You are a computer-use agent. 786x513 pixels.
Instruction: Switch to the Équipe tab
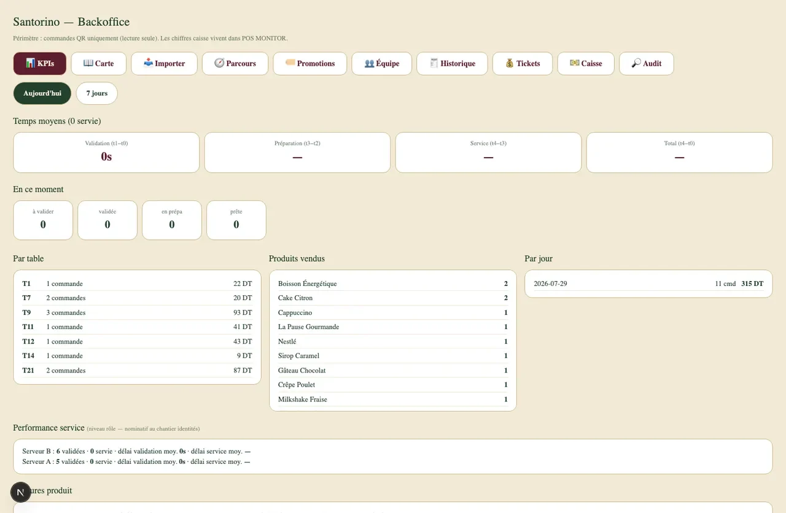coord(382,63)
